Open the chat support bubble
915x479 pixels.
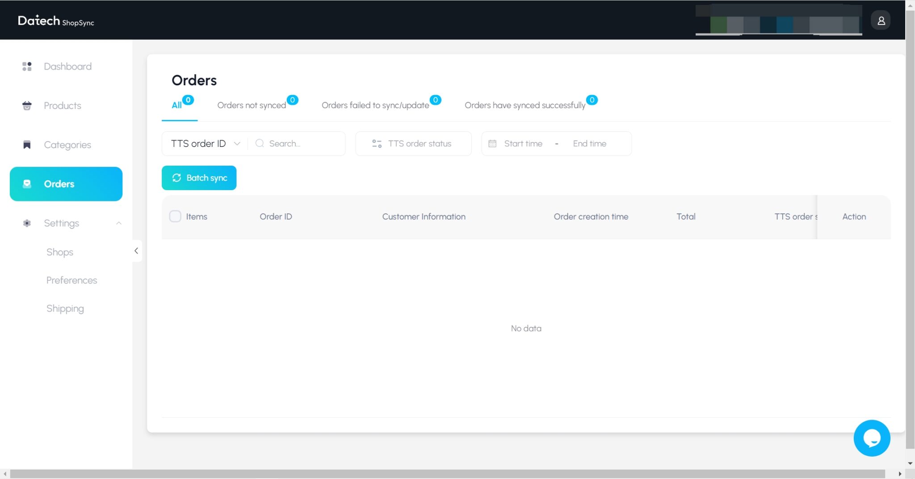[x=871, y=438]
